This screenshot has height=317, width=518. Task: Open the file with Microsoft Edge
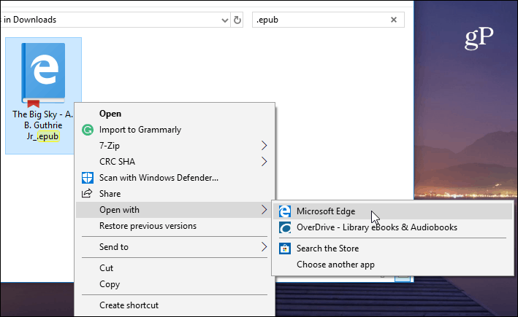(x=393, y=211)
